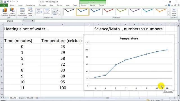Switch to the Data tab
The height and width of the screenshot is (101, 180).
tap(51, 5)
